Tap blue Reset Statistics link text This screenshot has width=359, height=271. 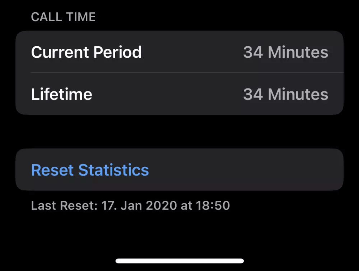pos(90,170)
